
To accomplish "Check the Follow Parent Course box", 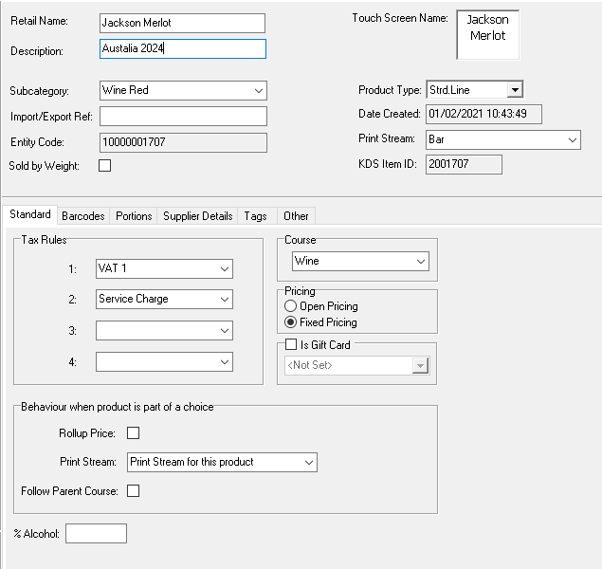I will [134, 491].
